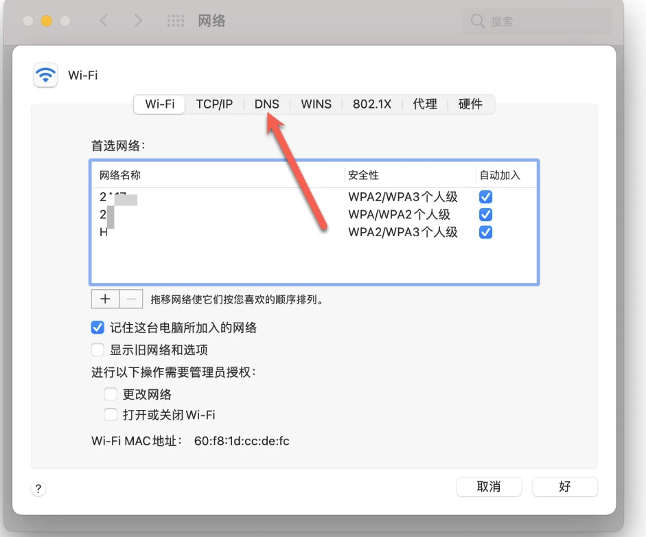Enable 显示旧网络和选项 checkbox
The width and height of the screenshot is (646, 537).
pyautogui.click(x=97, y=350)
